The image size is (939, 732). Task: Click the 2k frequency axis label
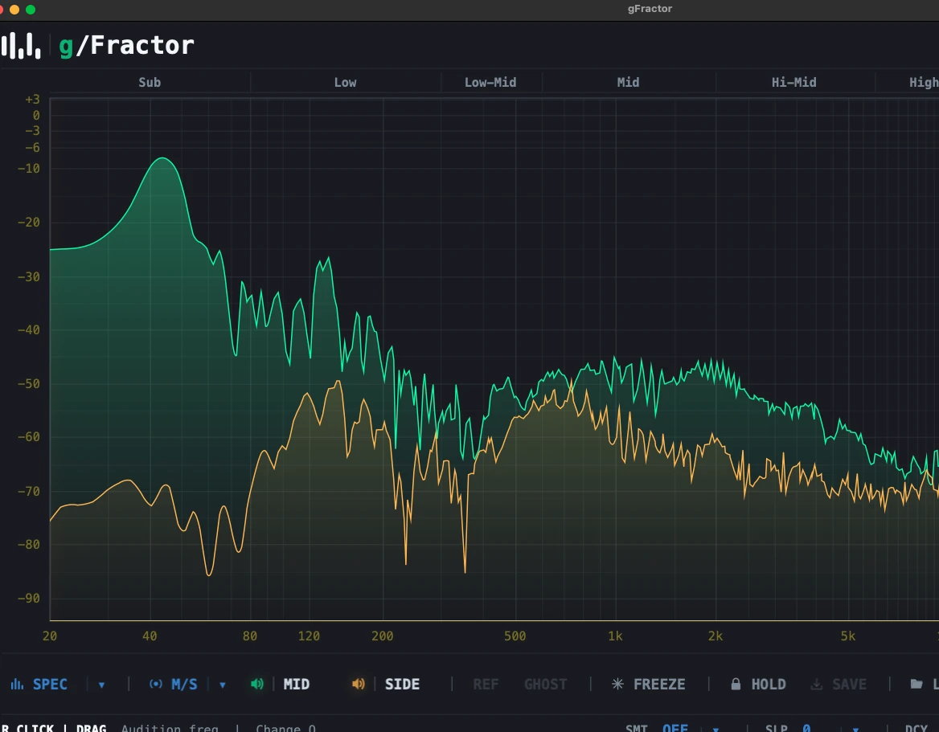coord(715,636)
